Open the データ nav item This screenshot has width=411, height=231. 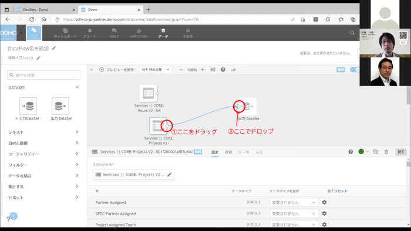(163, 33)
